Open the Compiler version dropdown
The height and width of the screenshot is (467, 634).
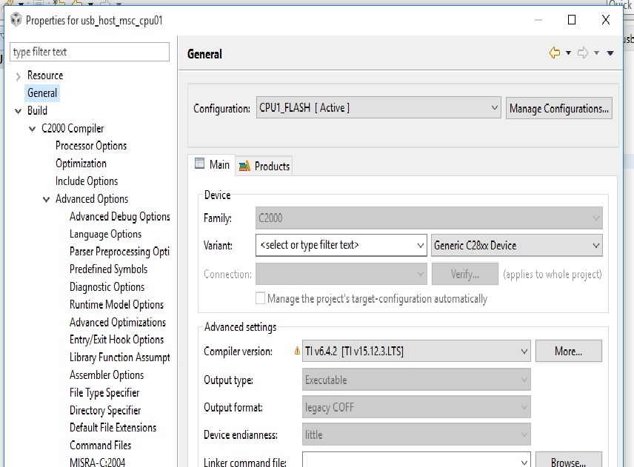pyautogui.click(x=416, y=351)
